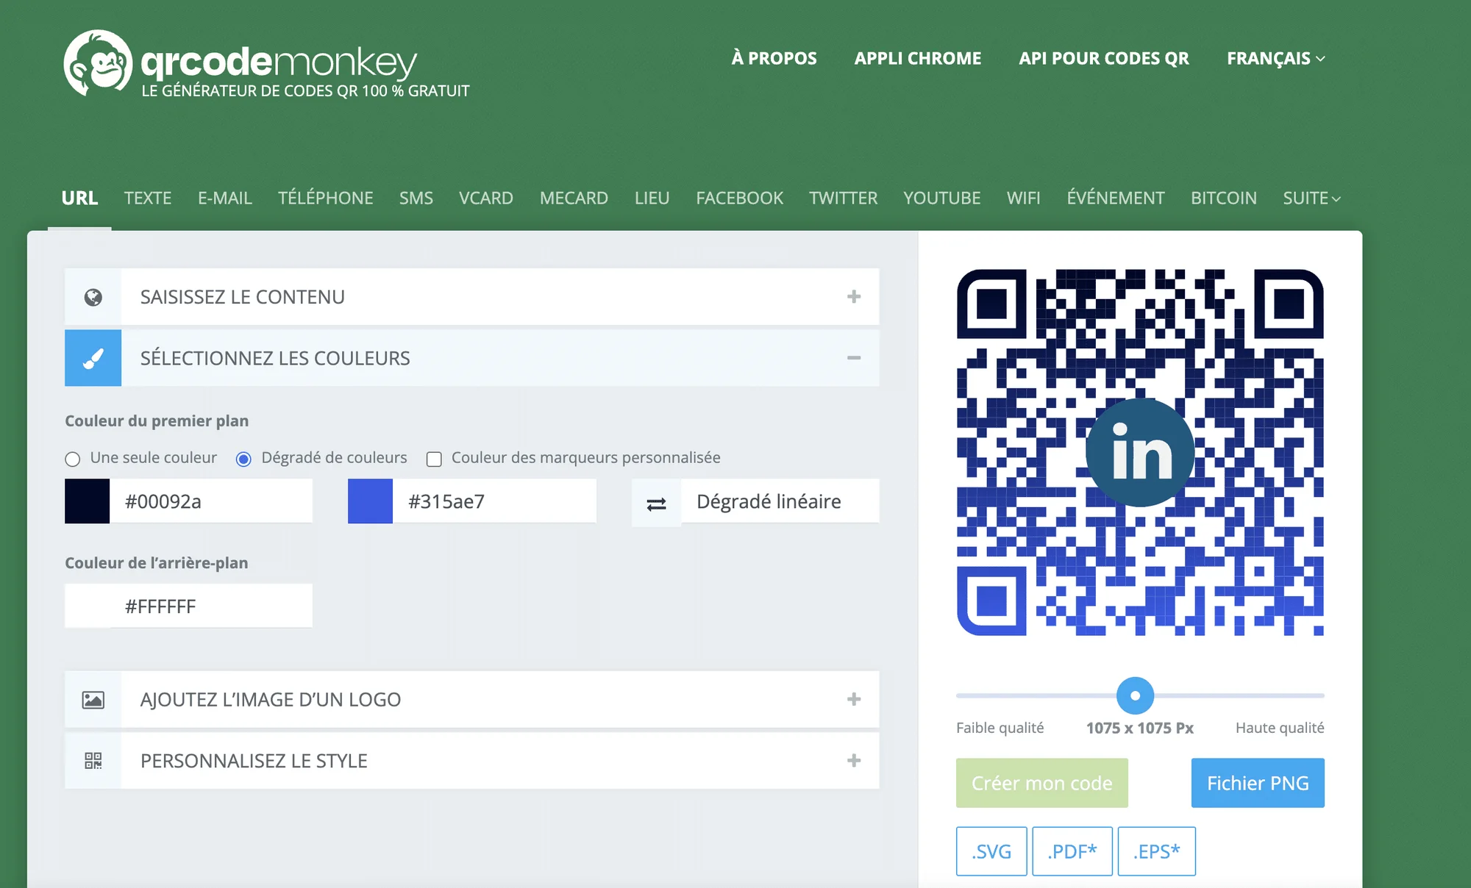Click the paintbrush icon for color selection

pyautogui.click(x=93, y=358)
